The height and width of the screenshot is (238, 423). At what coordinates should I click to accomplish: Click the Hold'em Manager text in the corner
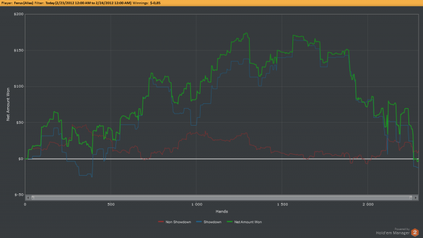pos(393,233)
